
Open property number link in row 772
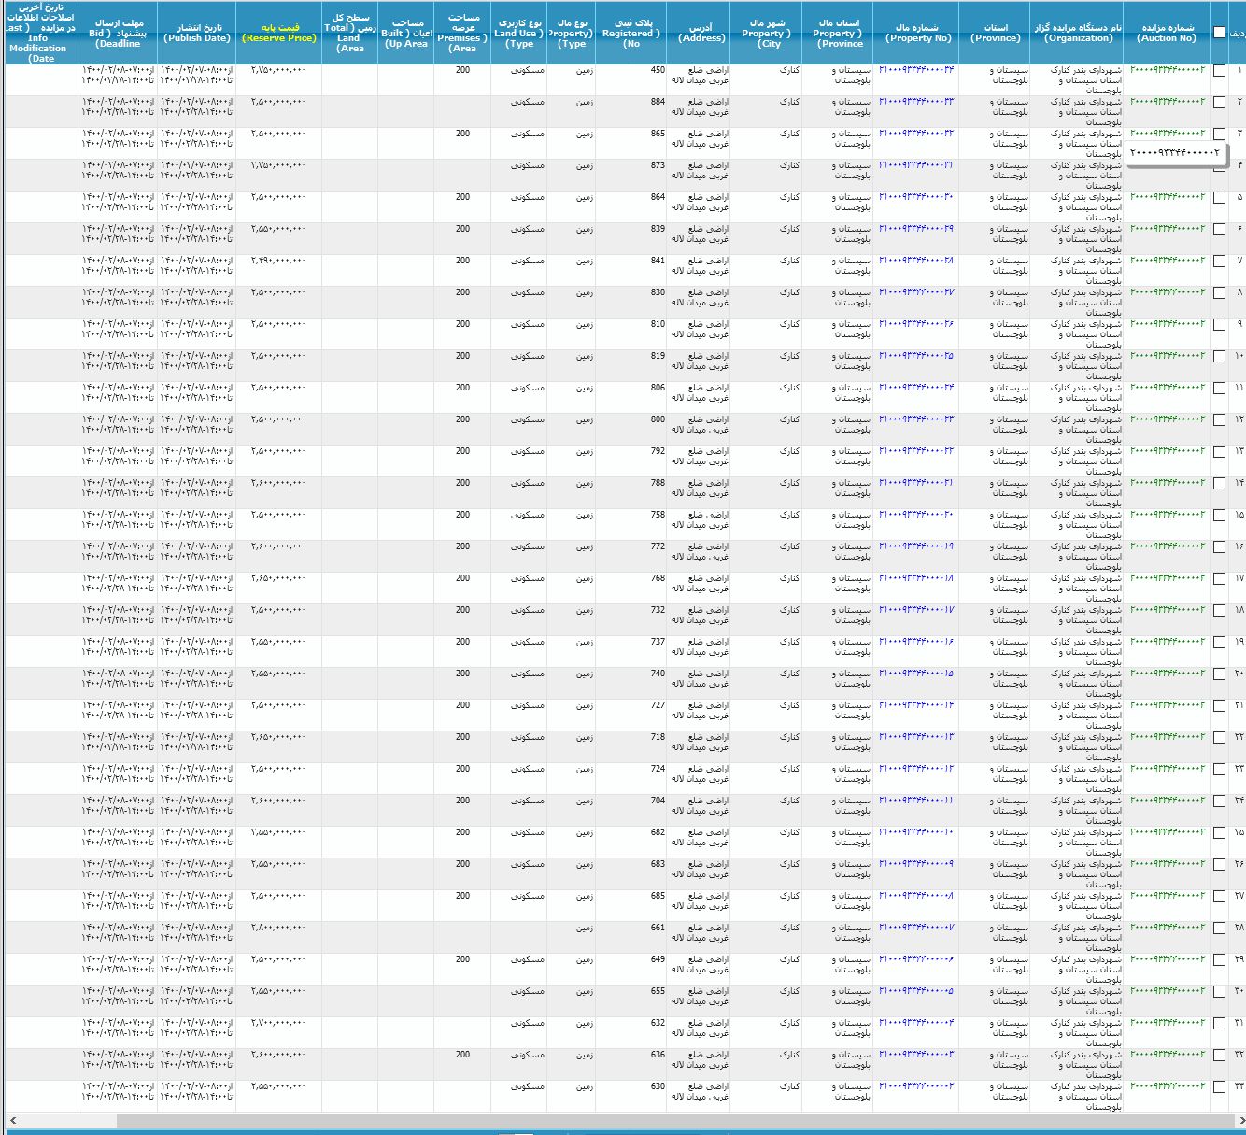pos(916,546)
